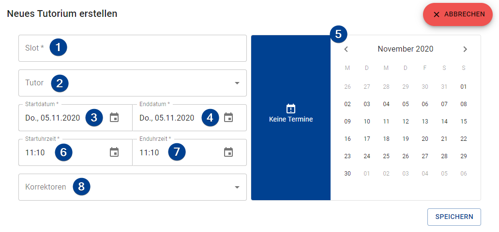Go to next month in calendar
The height and width of the screenshot is (232, 499).
tap(465, 49)
